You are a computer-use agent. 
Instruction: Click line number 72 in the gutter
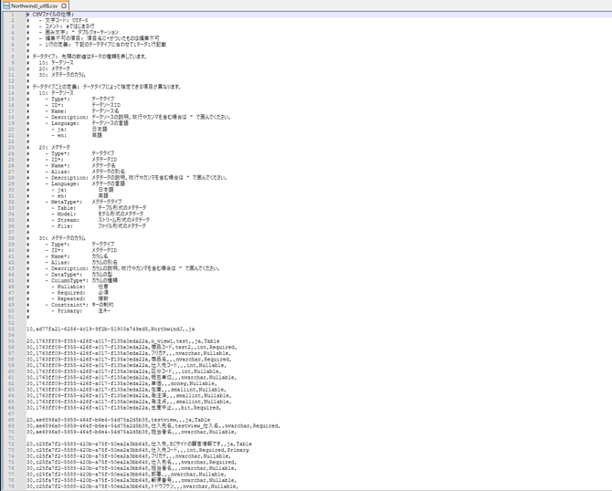click(12, 444)
